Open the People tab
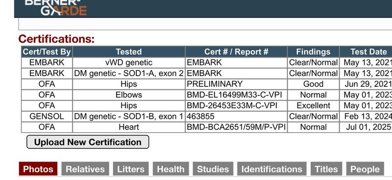This screenshot has height=180, width=392. coord(365,169)
